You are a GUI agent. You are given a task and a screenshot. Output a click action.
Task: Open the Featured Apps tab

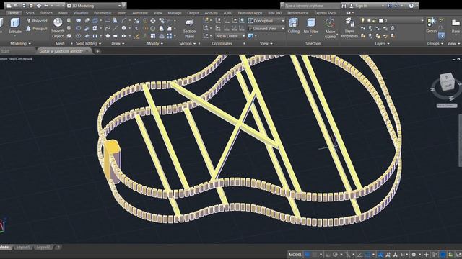click(x=250, y=13)
